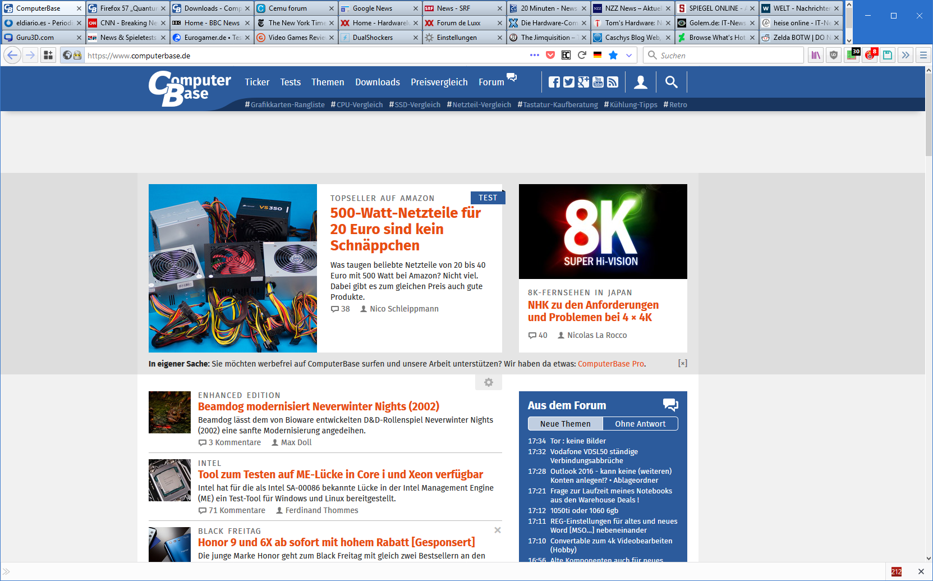
Task: Open the 'Preisvergleich' navigation item
Action: pos(439,82)
